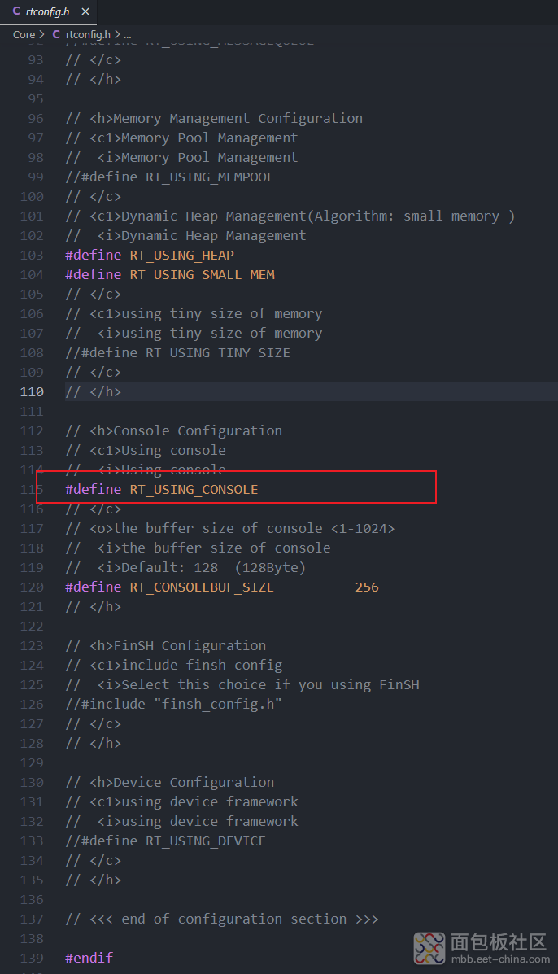Screen dimensions: 558x974
Task: Click line number 103 in gutter
Action: click(x=32, y=256)
